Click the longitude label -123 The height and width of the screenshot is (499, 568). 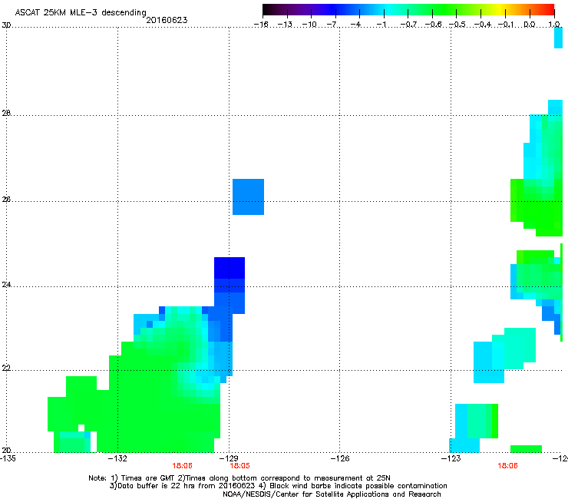click(451, 459)
